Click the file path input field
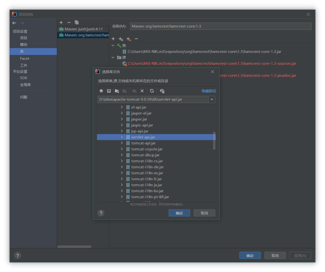The width and height of the screenshot is (325, 272). pos(153,99)
